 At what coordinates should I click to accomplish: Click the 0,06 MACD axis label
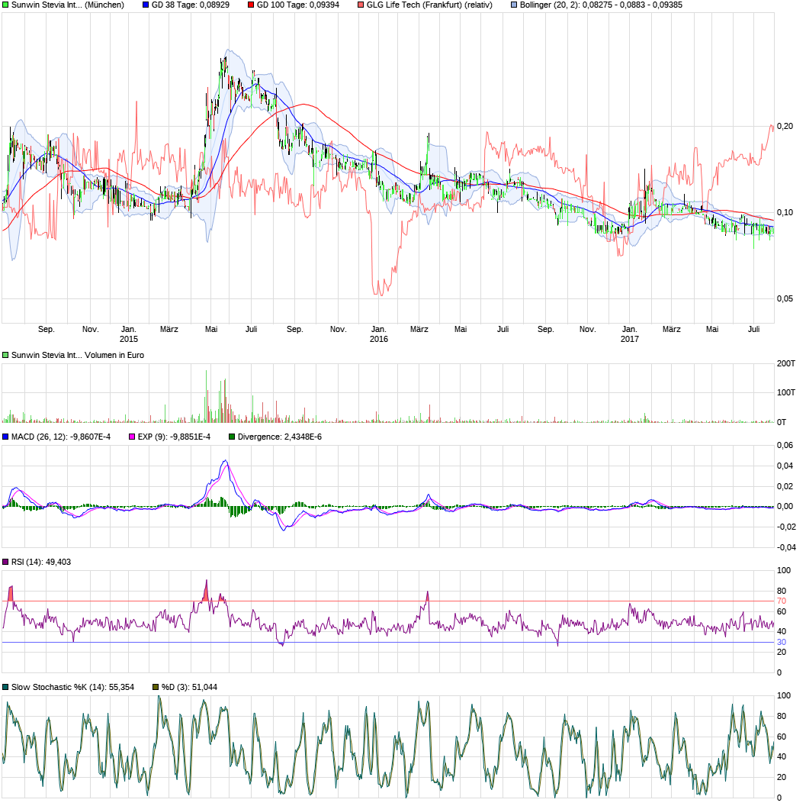(785, 446)
